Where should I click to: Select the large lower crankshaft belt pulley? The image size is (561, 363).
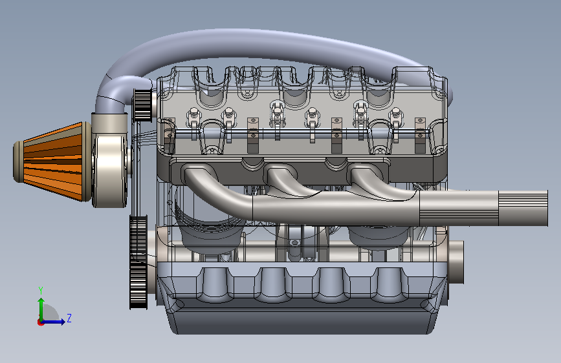[138, 262]
